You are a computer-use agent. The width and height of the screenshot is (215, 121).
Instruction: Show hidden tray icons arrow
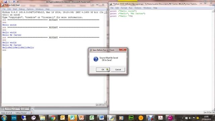[x=182, y=118]
